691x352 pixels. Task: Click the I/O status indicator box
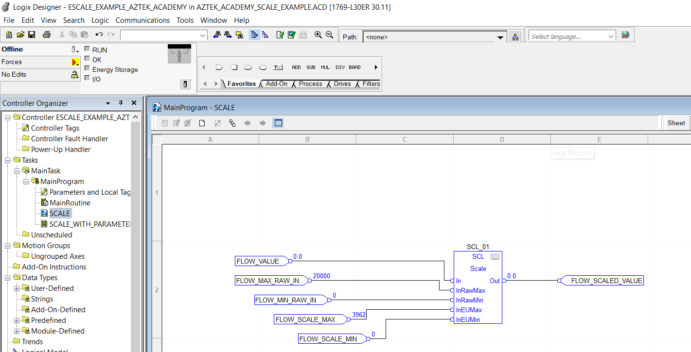coord(88,78)
